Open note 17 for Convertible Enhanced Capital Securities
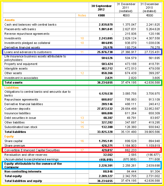 coord(82,150)
